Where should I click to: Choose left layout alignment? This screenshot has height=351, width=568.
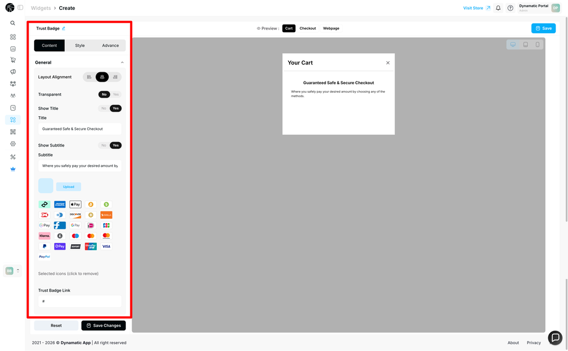coord(89,77)
